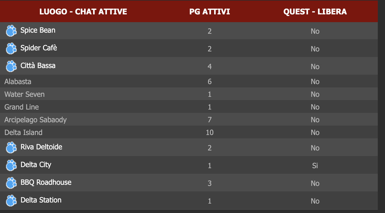The height and width of the screenshot is (213, 385).
Task: Select the Alabasta region row
Action: (x=189, y=81)
